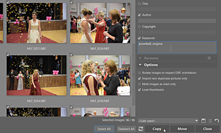
Task: Click the MLF_9259.NEF file name
Action: (100, 101)
